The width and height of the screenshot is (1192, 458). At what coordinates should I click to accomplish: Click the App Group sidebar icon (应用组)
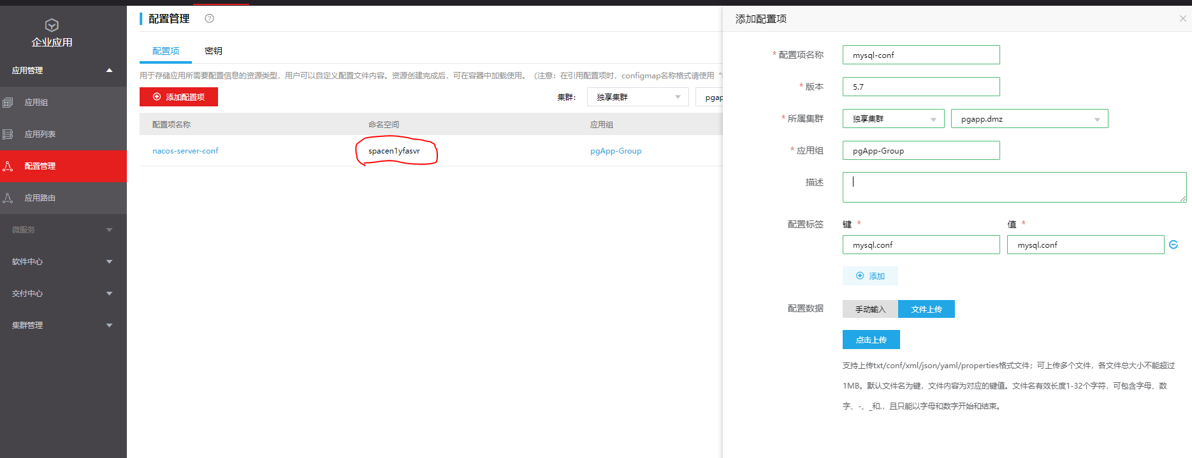click(8, 103)
